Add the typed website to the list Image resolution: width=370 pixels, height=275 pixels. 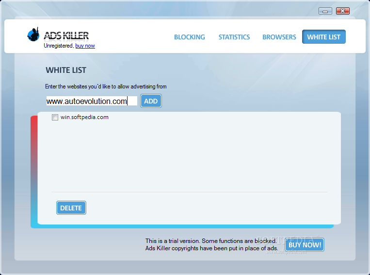[x=151, y=101]
